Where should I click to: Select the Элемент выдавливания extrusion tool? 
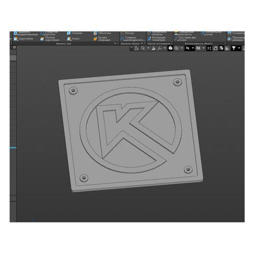click(26, 33)
